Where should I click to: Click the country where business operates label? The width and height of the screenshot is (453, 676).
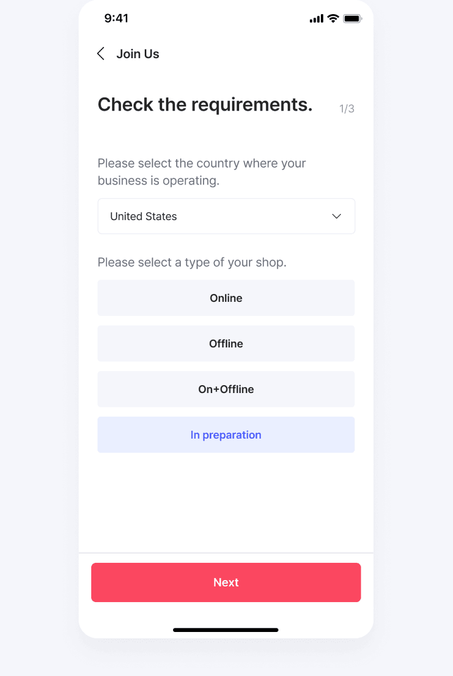(x=202, y=172)
